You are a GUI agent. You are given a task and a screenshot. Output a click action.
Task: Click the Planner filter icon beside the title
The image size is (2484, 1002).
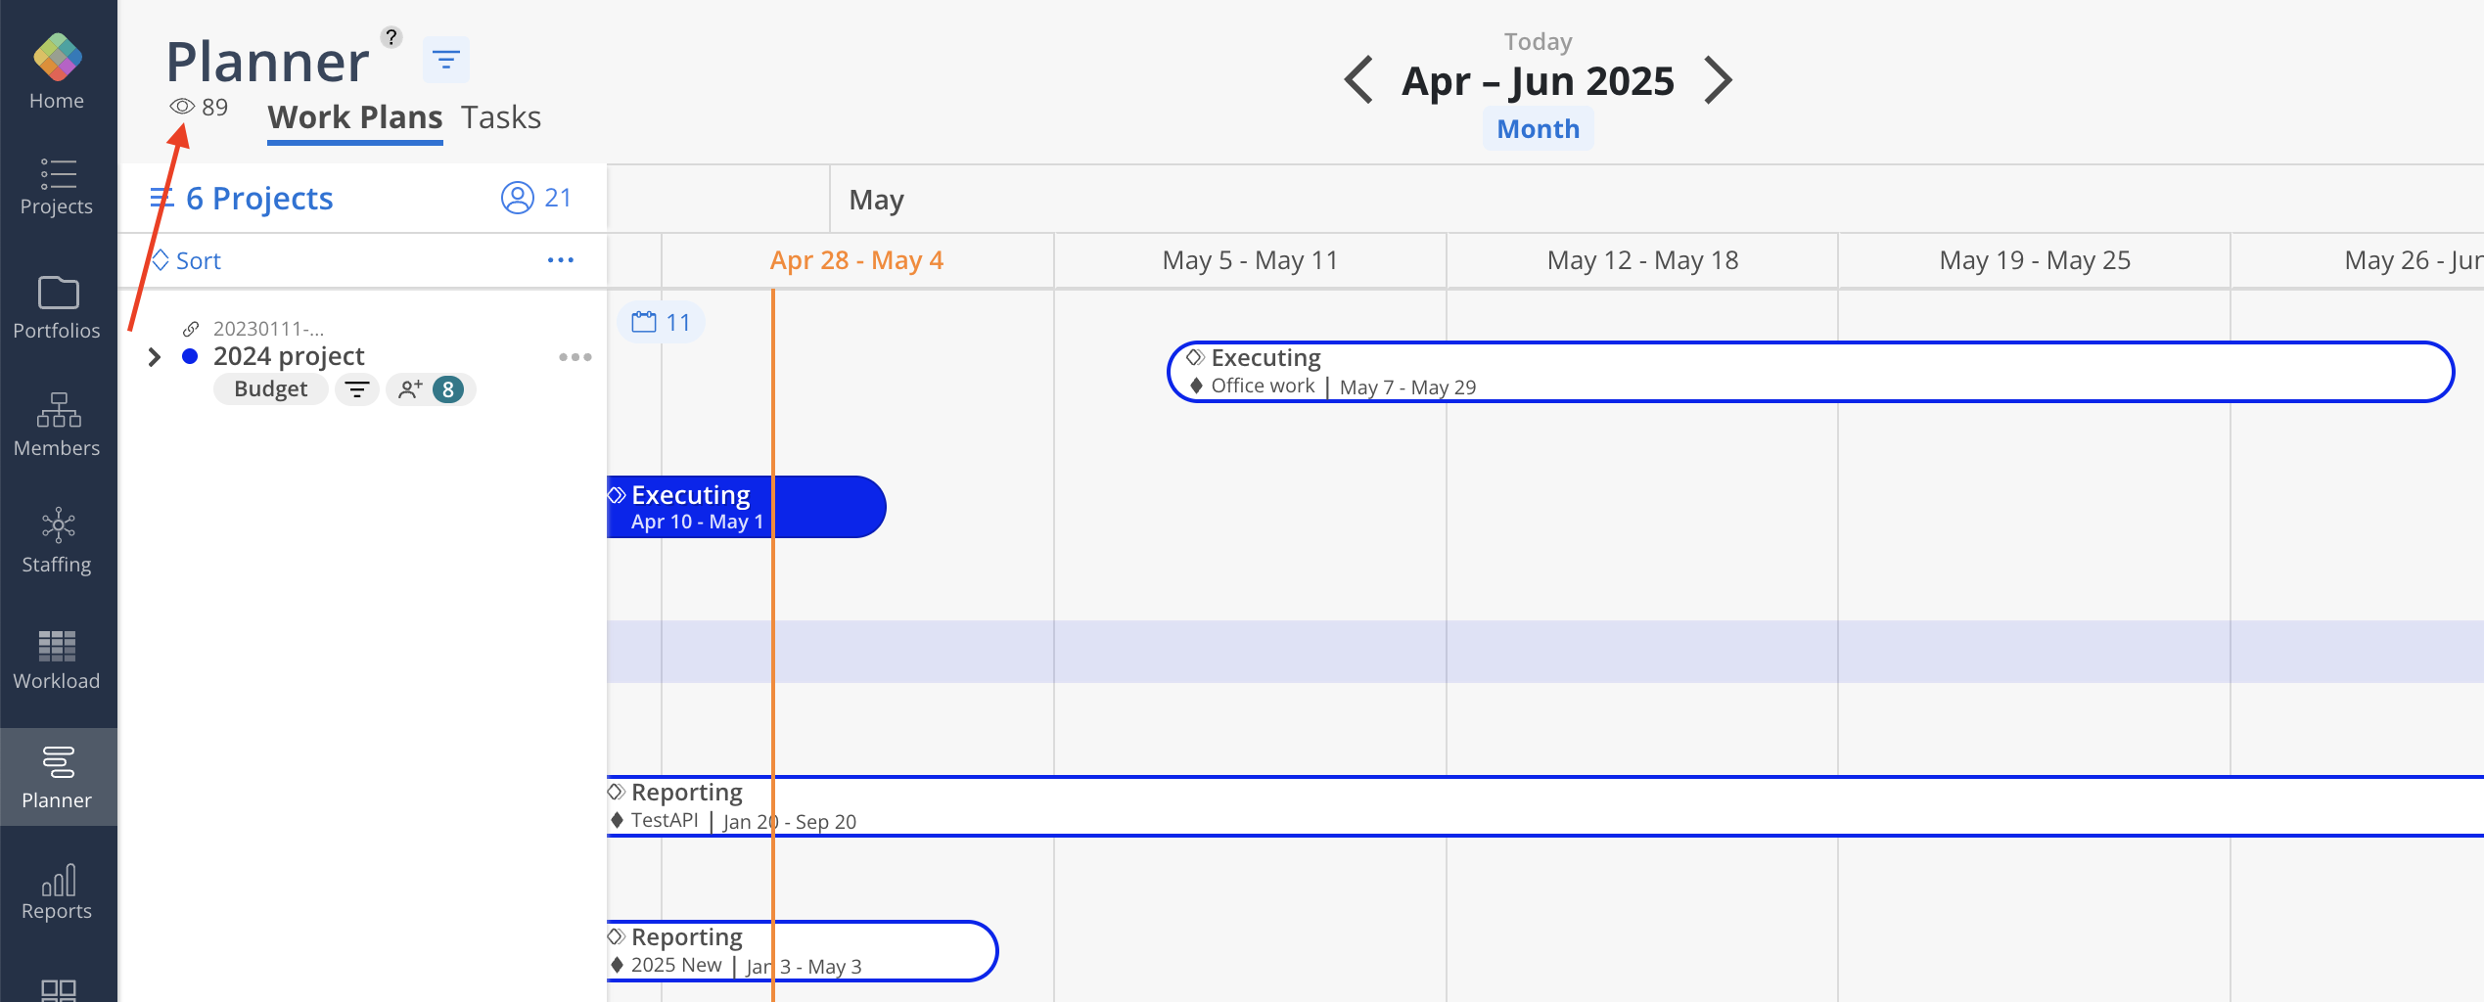446,61
